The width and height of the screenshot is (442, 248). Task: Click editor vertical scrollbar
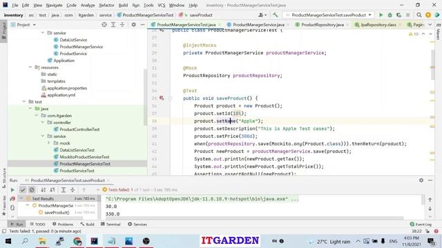(433, 65)
